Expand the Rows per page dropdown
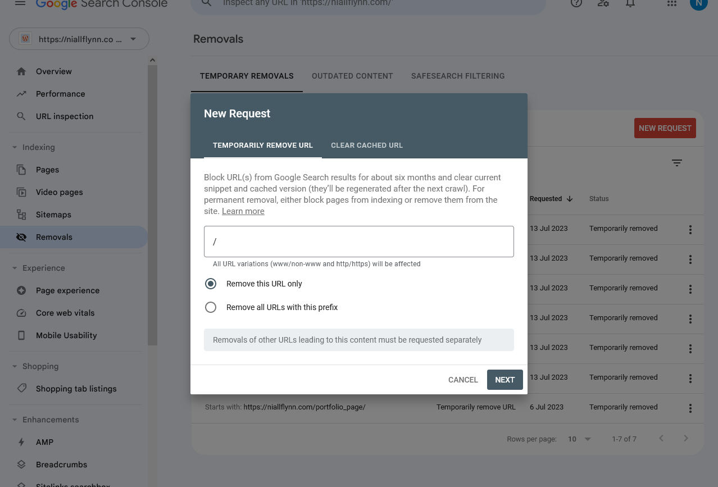Viewport: 718px width, 487px height. 580,439
